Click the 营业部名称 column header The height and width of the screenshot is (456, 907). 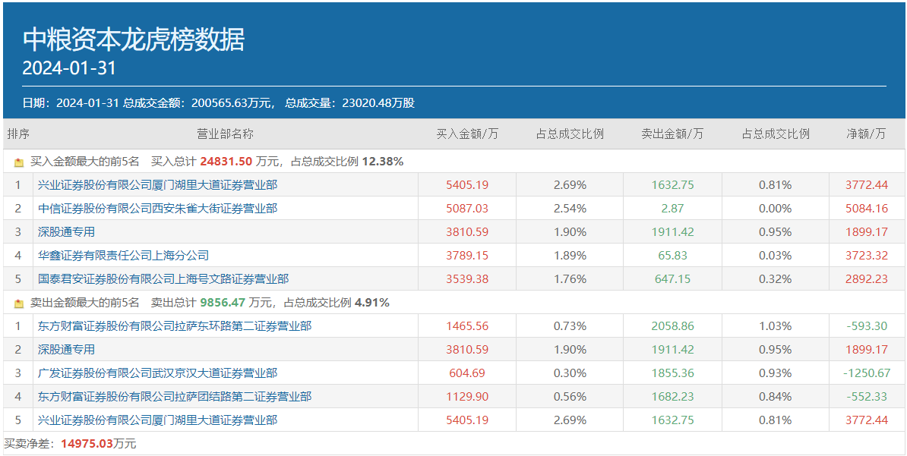(x=225, y=134)
